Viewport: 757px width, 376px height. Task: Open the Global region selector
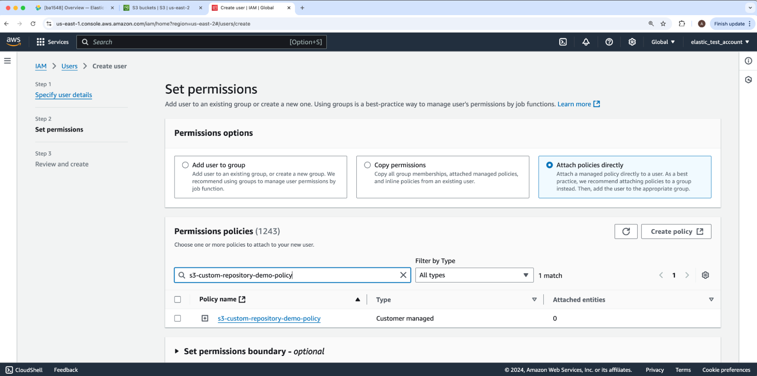(663, 42)
